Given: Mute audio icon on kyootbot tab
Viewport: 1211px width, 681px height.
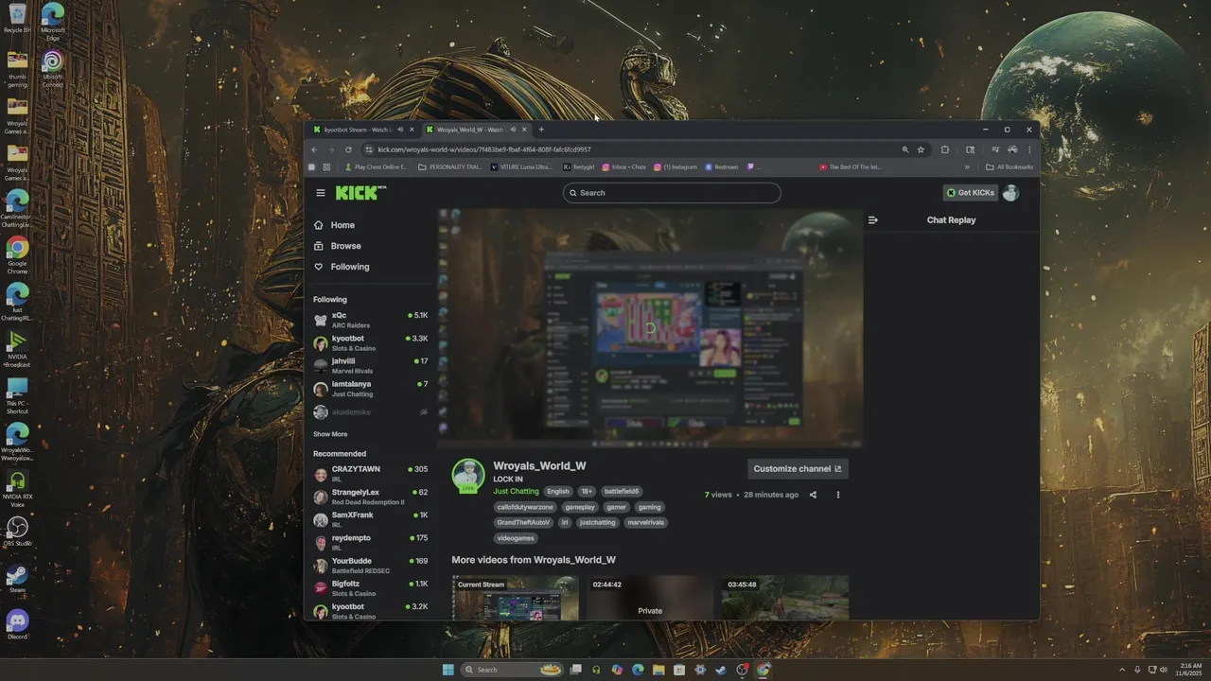Looking at the screenshot, I should click(x=400, y=130).
